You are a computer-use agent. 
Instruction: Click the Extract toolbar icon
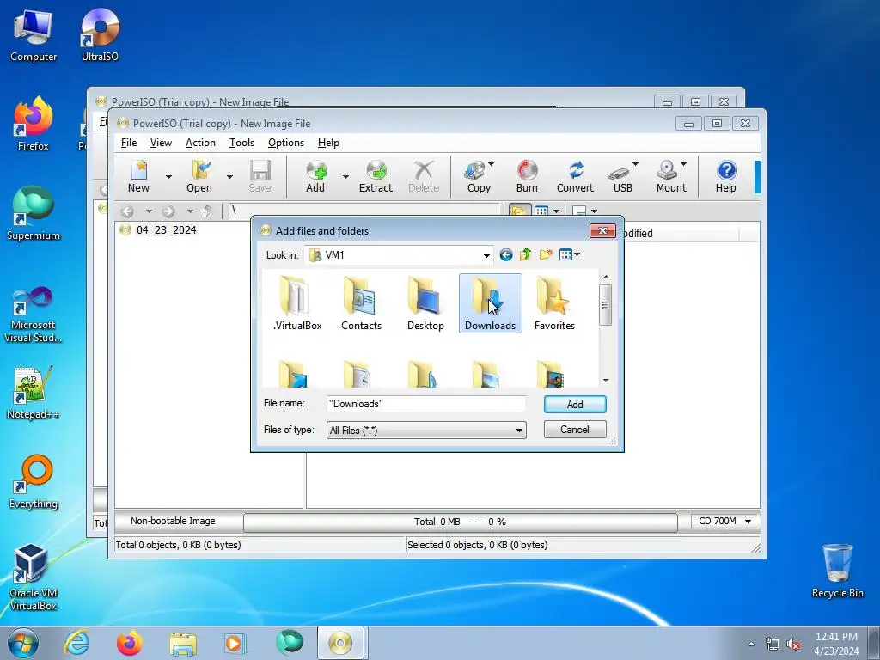coord(376,176)
